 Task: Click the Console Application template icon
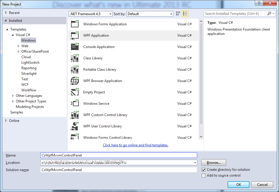(x=75, y=47)
